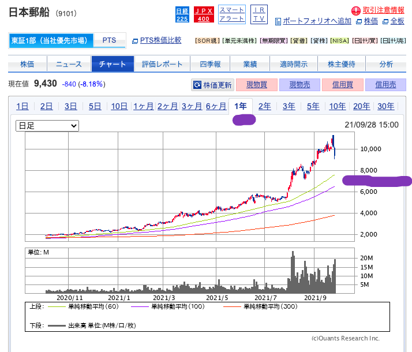
Task: Select the 3年 chart period
Action: tap(289, 106)
